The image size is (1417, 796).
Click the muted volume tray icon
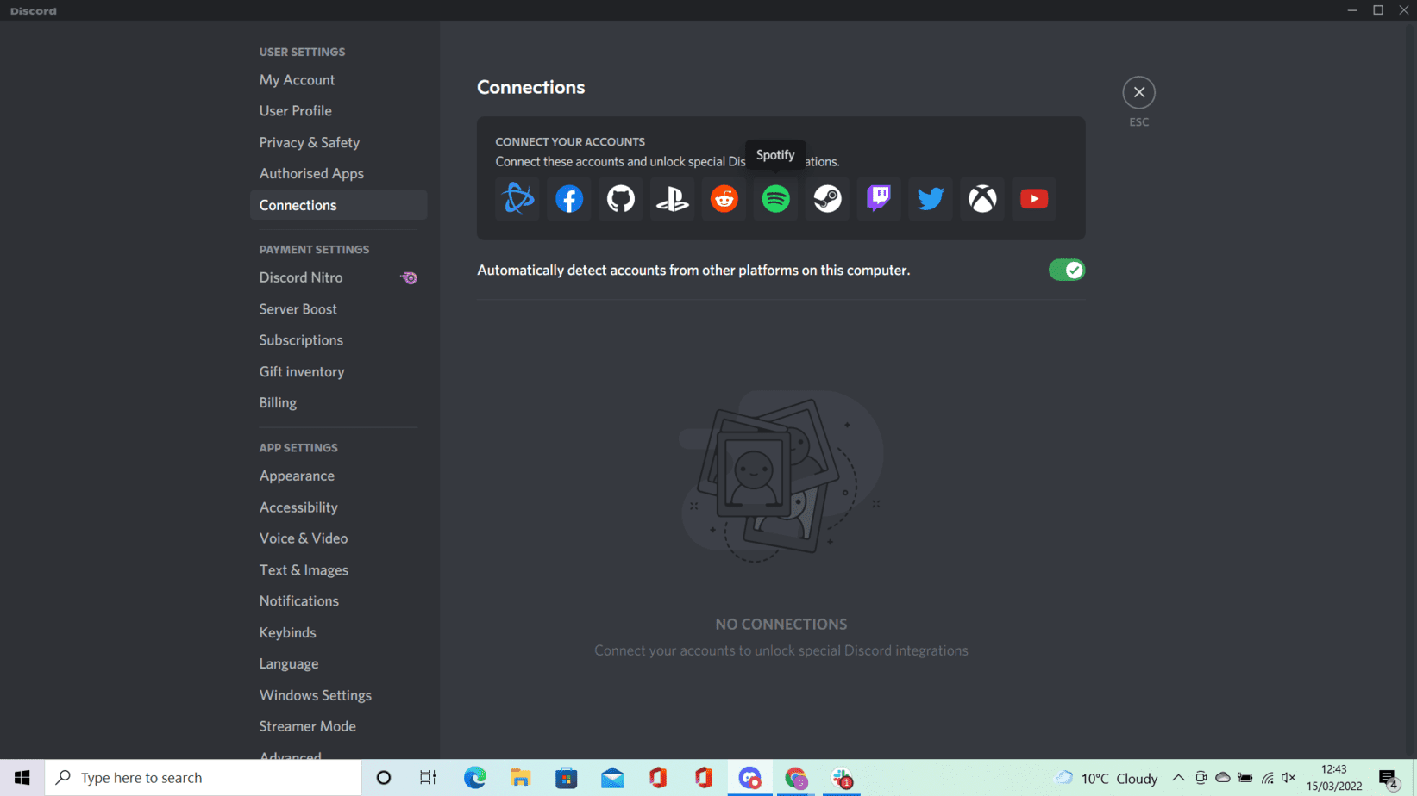(1288, 778)
